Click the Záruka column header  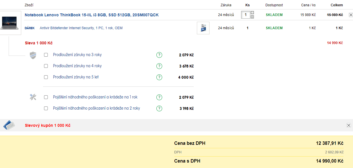coord(226,5)
